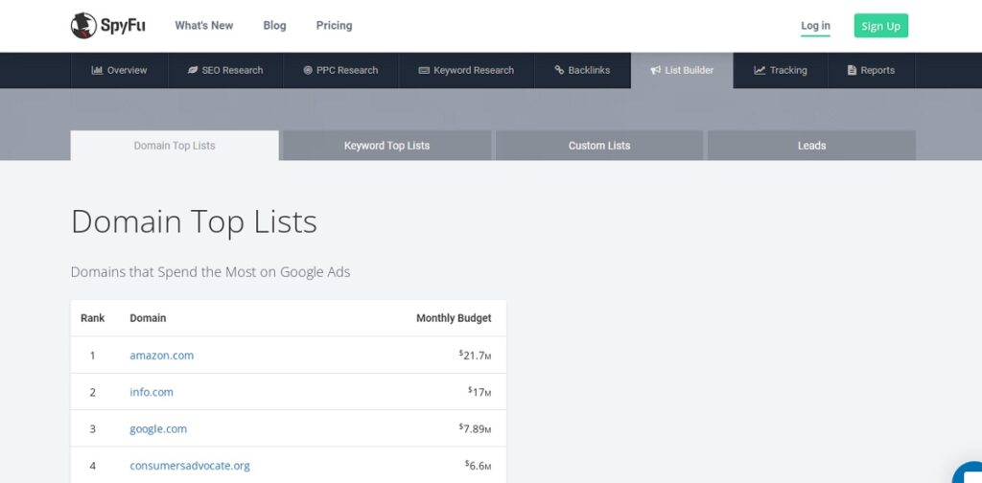Select the Domain Top Lists tab
Screen dimensions: 982x483
(x=175, y=145)
